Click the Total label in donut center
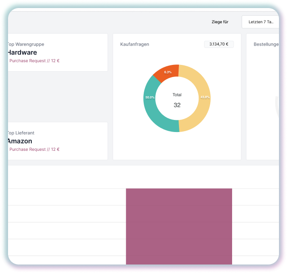The image size is (287, 273). [x=177, y=95]
